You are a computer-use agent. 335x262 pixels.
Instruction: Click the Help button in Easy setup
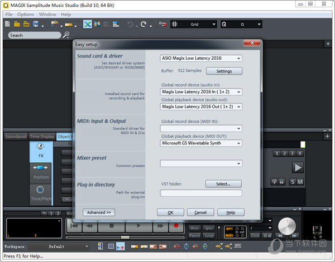click(231, 212)
